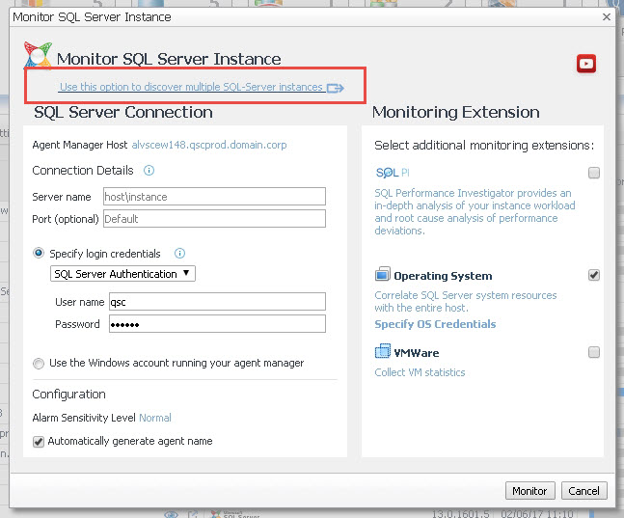Uncheck the Operating System extension checkbox
624x518 pixels.
[x=594, y=275]
